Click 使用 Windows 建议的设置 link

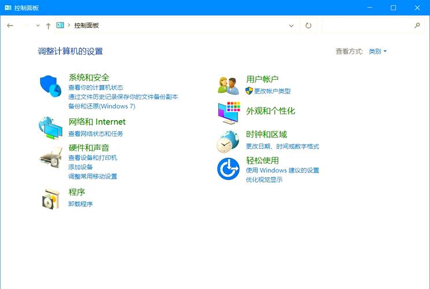pyautogui.click(x=282, y=171)
